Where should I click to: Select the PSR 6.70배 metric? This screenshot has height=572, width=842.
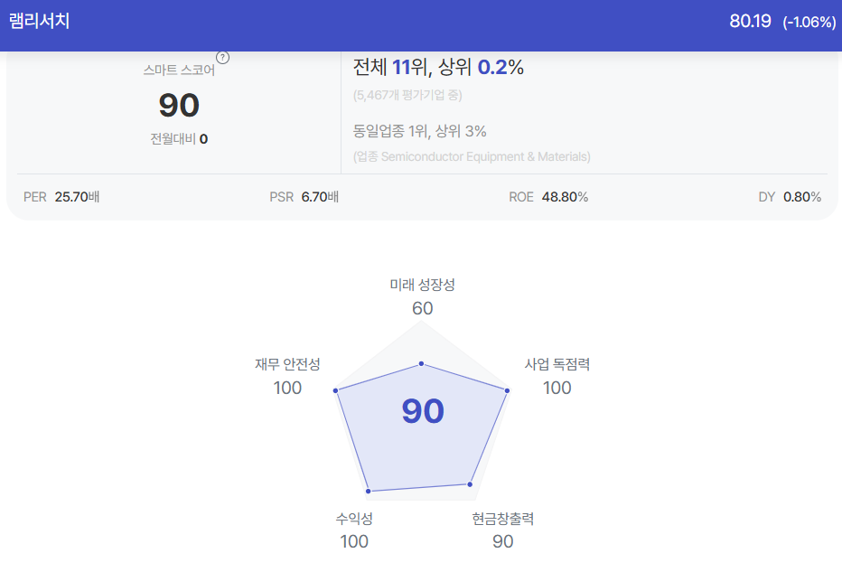pyautogui.click(x=304, y=197)
